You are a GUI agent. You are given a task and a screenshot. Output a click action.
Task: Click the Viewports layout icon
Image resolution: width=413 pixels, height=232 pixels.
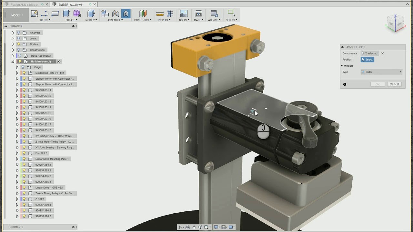click(231, 227)
